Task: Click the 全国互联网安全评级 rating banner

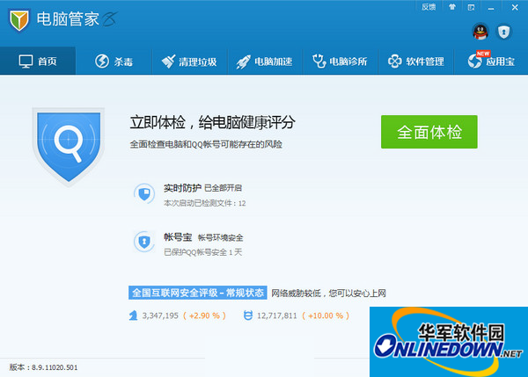Action: point(198,293)
